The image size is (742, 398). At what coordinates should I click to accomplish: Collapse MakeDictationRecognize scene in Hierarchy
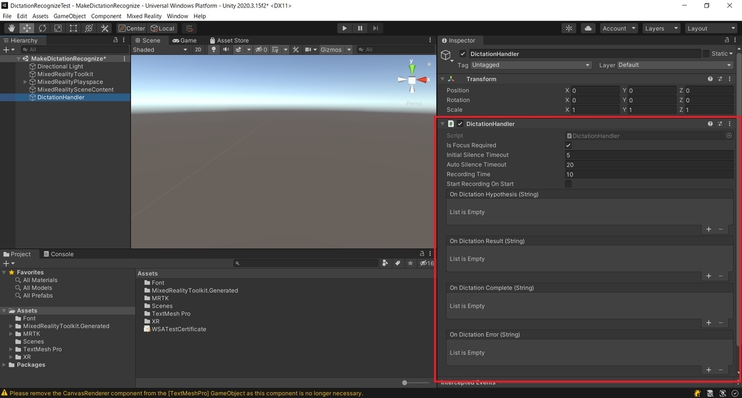pos(19,59)
